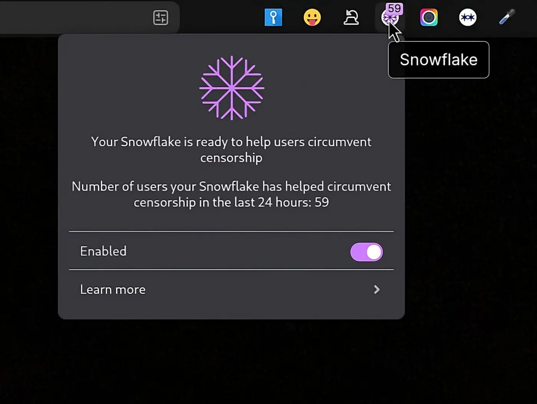The image size is (537, 404).
Task: Select the eyedropper color picker extension
Action: pos(507,17)
